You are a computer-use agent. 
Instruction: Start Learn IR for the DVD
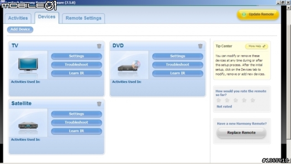pos(178,73)
